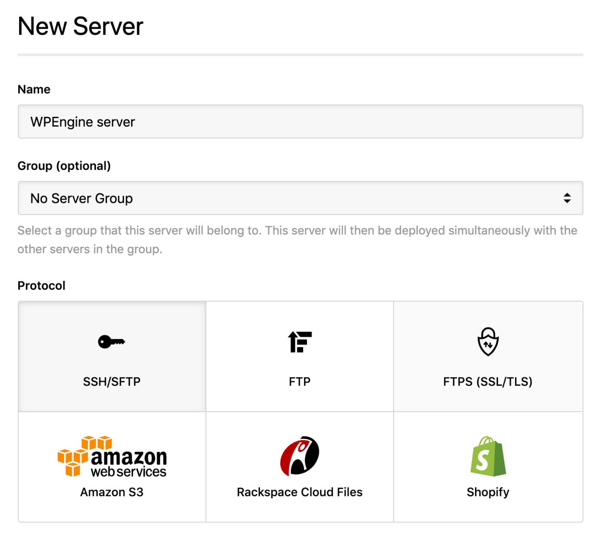Click the Protocol section label
The width and height of the screenshot is (608, 537).
tap(41, 286)
